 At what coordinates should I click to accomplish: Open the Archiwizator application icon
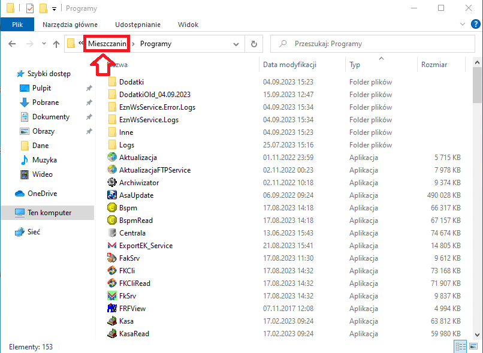[111, 183]
